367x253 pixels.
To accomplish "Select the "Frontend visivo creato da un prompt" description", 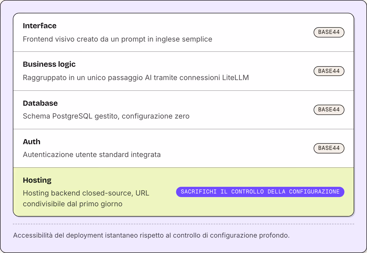I will coord(118,39).
